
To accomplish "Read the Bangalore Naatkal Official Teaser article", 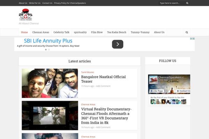I will click(103, 79).
